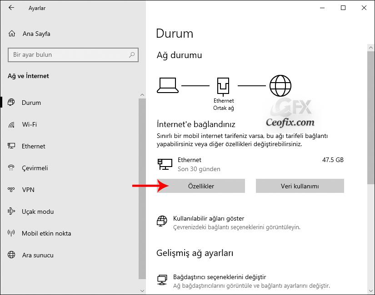Click the search magnifier icon
The height and width of the screenshot is (295, 375).
coord(132,55)
